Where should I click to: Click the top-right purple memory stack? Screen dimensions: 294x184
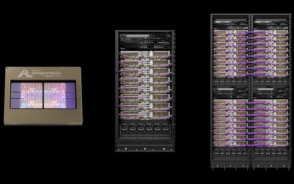pos(70,87)
